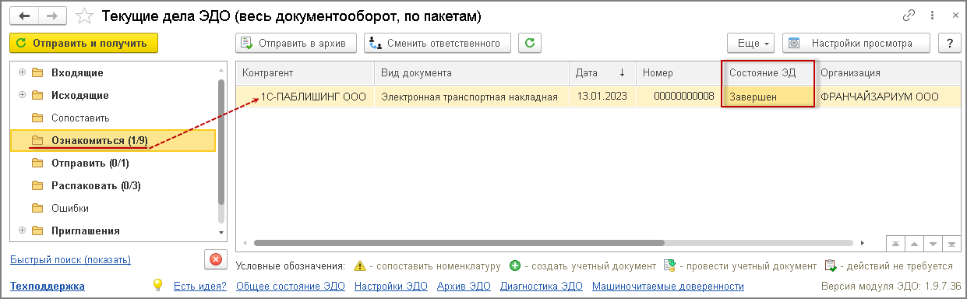
Task: Select the Приглашения tree item
Action: (x=86, y=230)
